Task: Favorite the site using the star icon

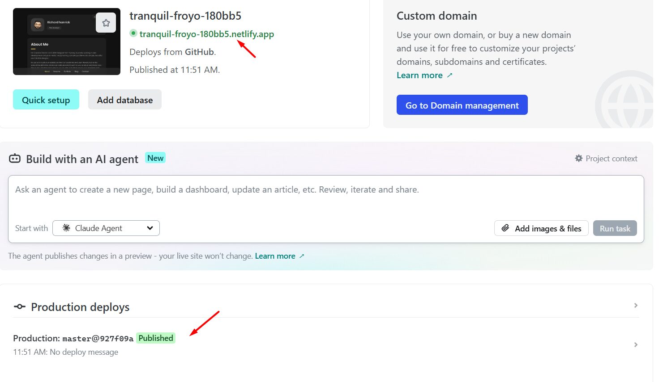Action: pos(106,22)
